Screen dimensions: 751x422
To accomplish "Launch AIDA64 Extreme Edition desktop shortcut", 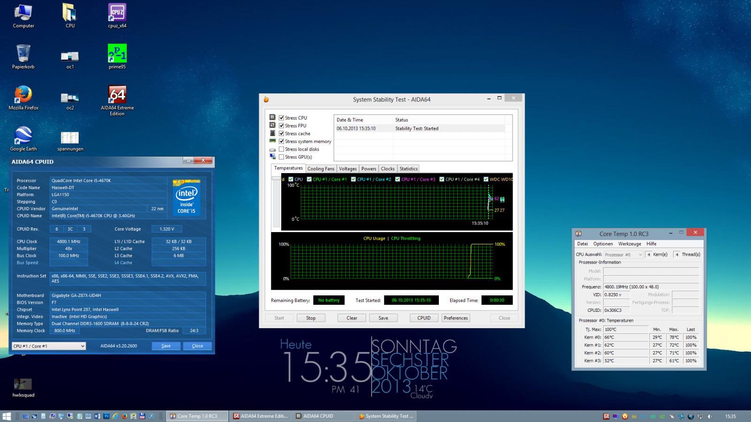I will 117,100.
